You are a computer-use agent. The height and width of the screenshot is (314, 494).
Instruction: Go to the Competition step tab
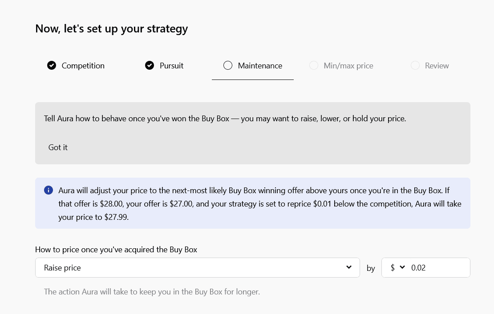83,66
